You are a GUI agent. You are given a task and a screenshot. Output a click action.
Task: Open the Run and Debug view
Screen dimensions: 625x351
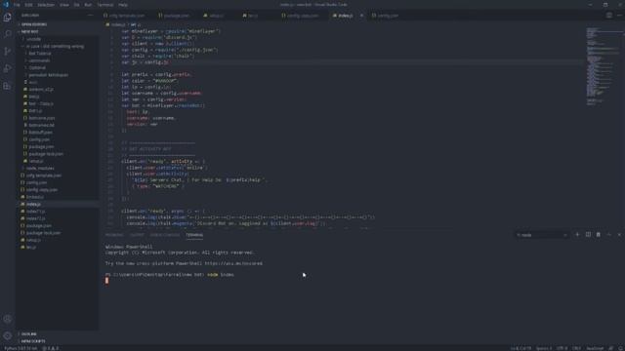click(7, 68)
